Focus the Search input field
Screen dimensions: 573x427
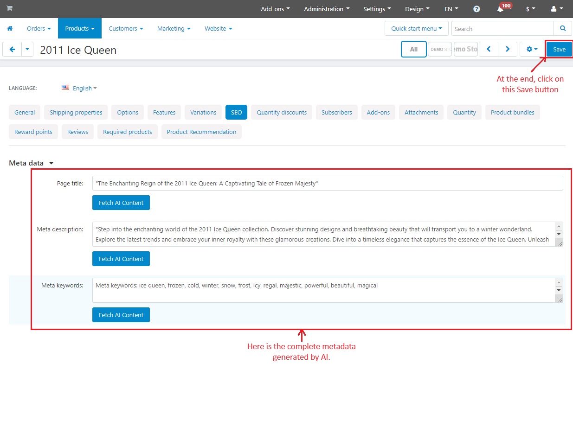pos(502,28)
